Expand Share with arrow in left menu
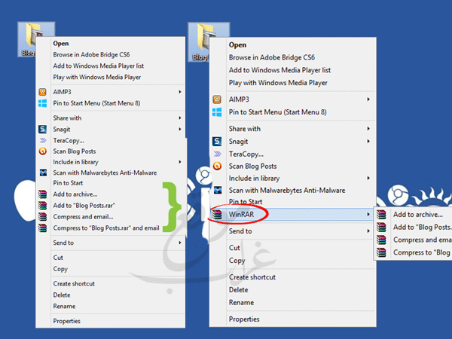The image size is (452, 339). [x=180, y=118]
